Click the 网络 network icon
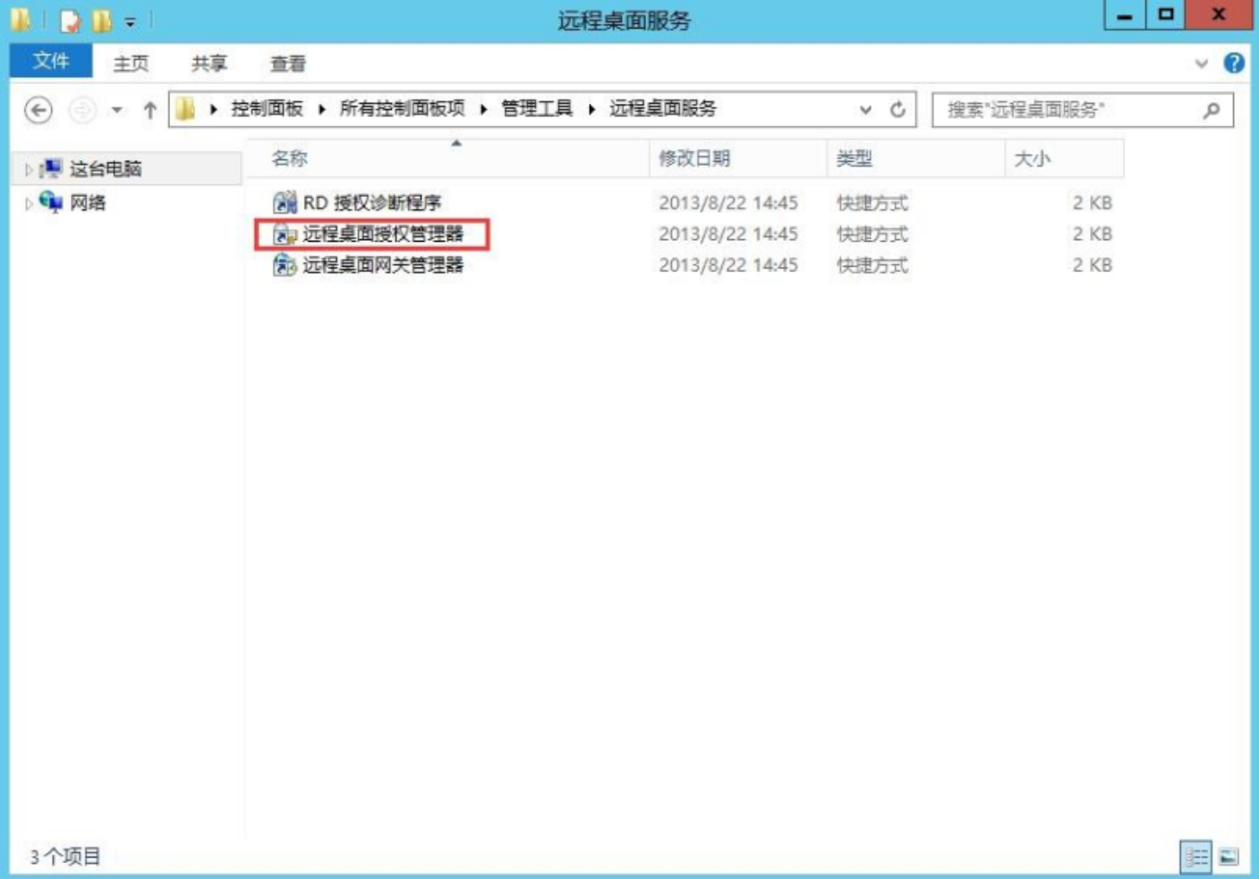 click(x=51, y=202)
